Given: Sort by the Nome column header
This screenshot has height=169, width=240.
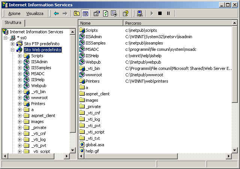Looking at the screenshot, I should click(x=101, y=23).
